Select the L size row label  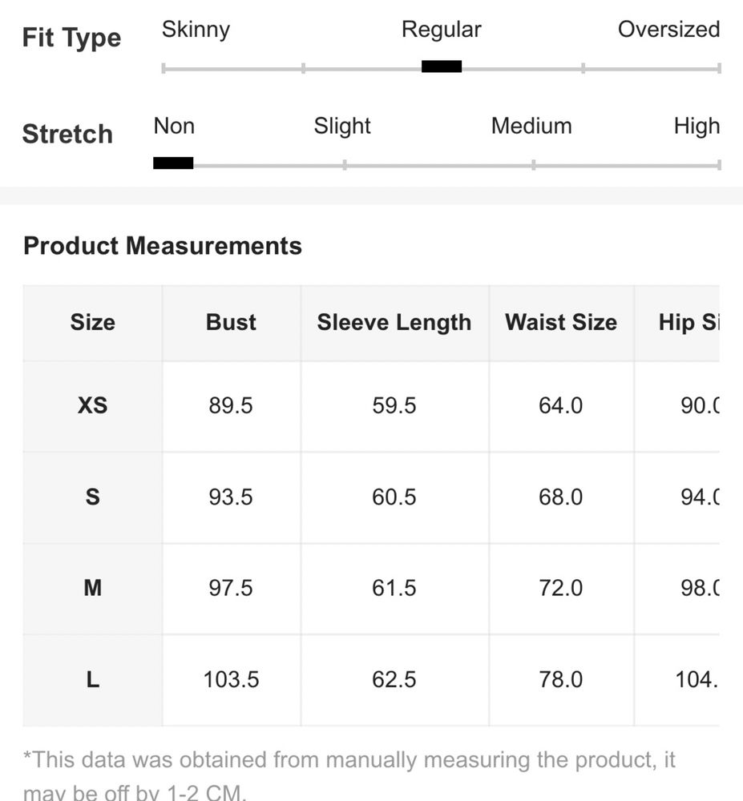[x=92, y=679]
